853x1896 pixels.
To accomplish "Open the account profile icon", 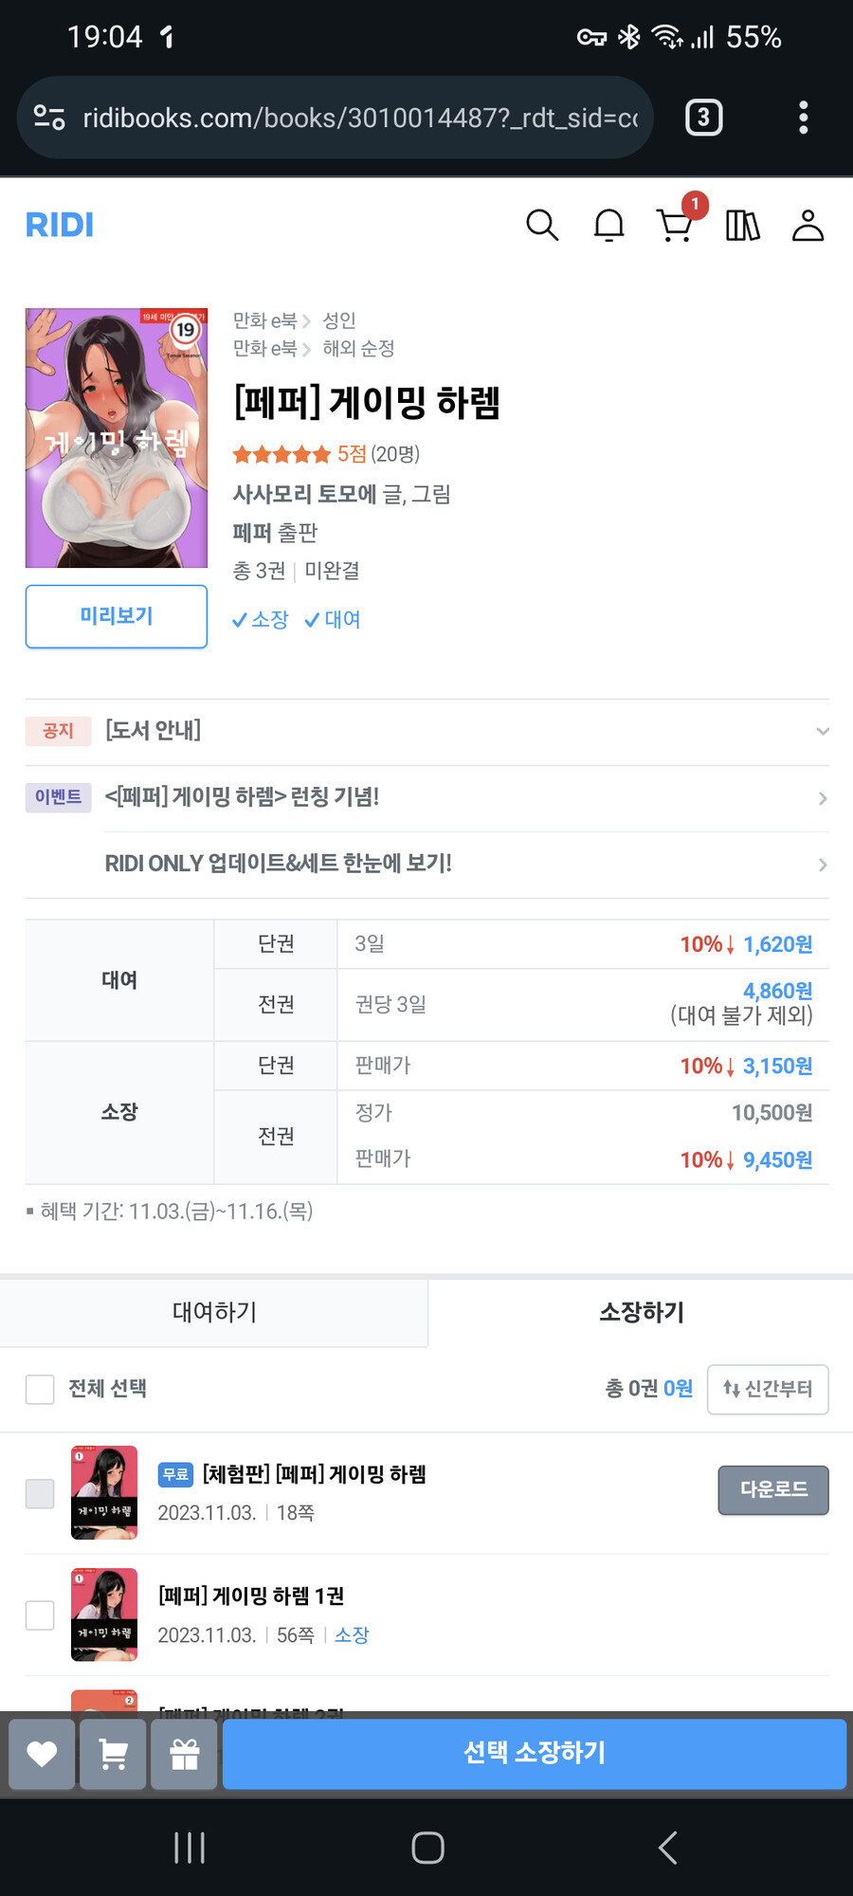I will (x=808, y=226).
